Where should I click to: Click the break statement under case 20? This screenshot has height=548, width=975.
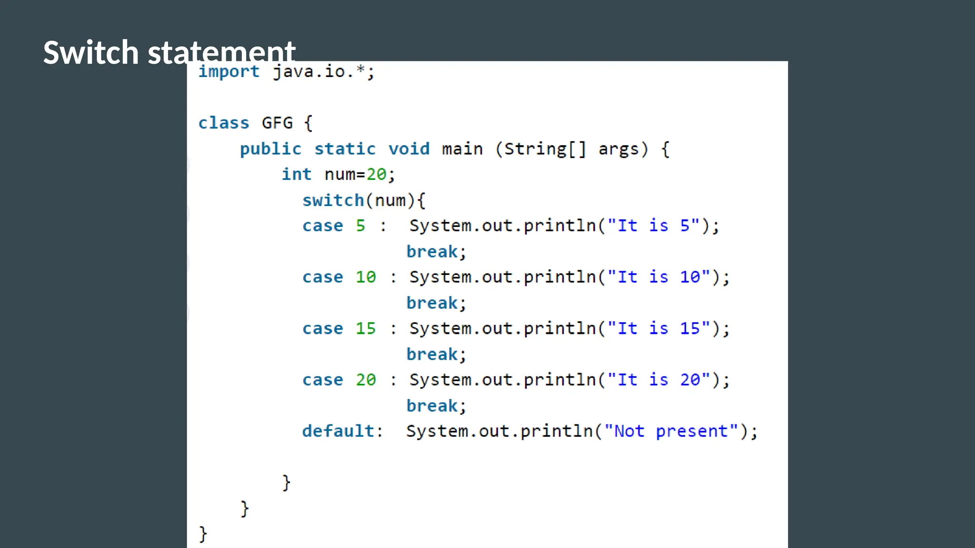(x=436, y=406)
